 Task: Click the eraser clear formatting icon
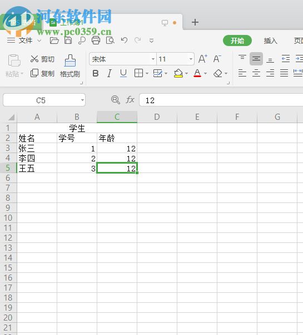pos(218,73)
